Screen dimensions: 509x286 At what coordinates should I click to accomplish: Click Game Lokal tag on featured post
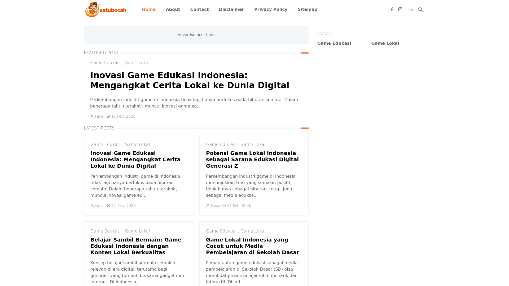click(137, 63)
